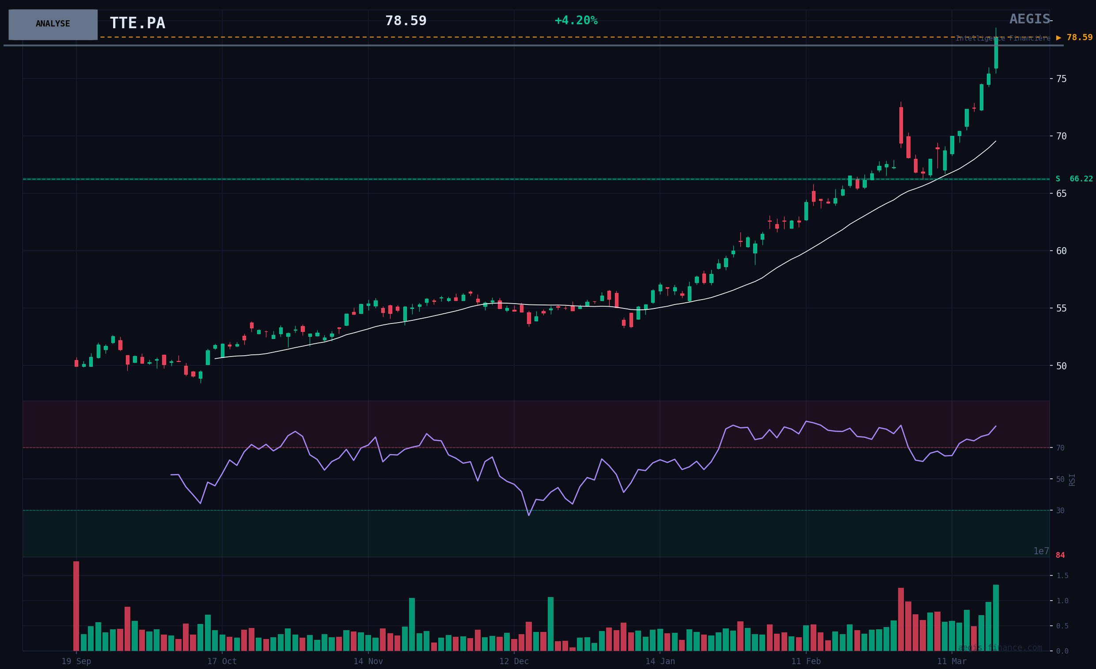Click the RSI 30 oversold level label
Image resolution: width=1096 pixels, height=669 pixels.
1060,511
